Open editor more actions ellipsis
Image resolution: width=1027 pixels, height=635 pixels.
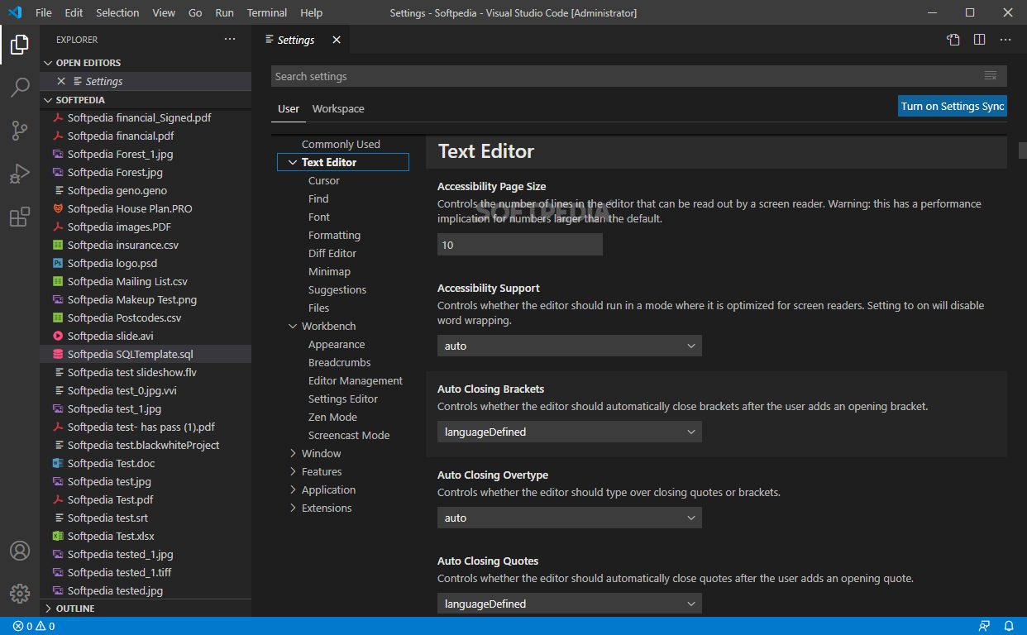point(1006,39)
